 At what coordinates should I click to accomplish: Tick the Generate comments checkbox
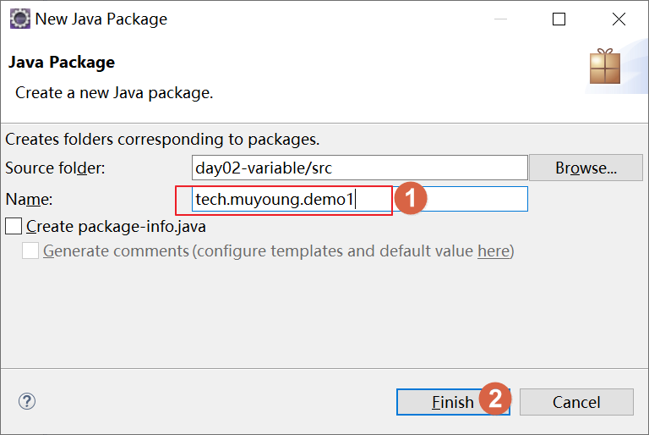(x=30, y=251)
